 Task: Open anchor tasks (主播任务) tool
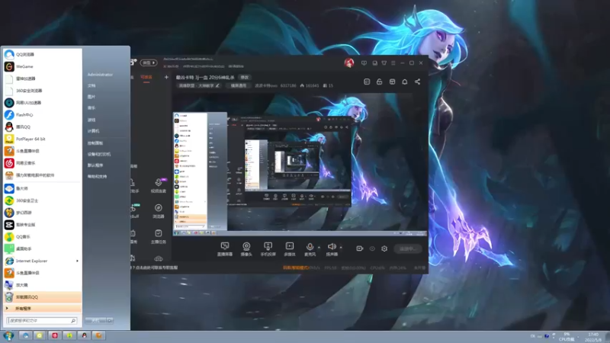pyautogui.click(x=159, y=236)
